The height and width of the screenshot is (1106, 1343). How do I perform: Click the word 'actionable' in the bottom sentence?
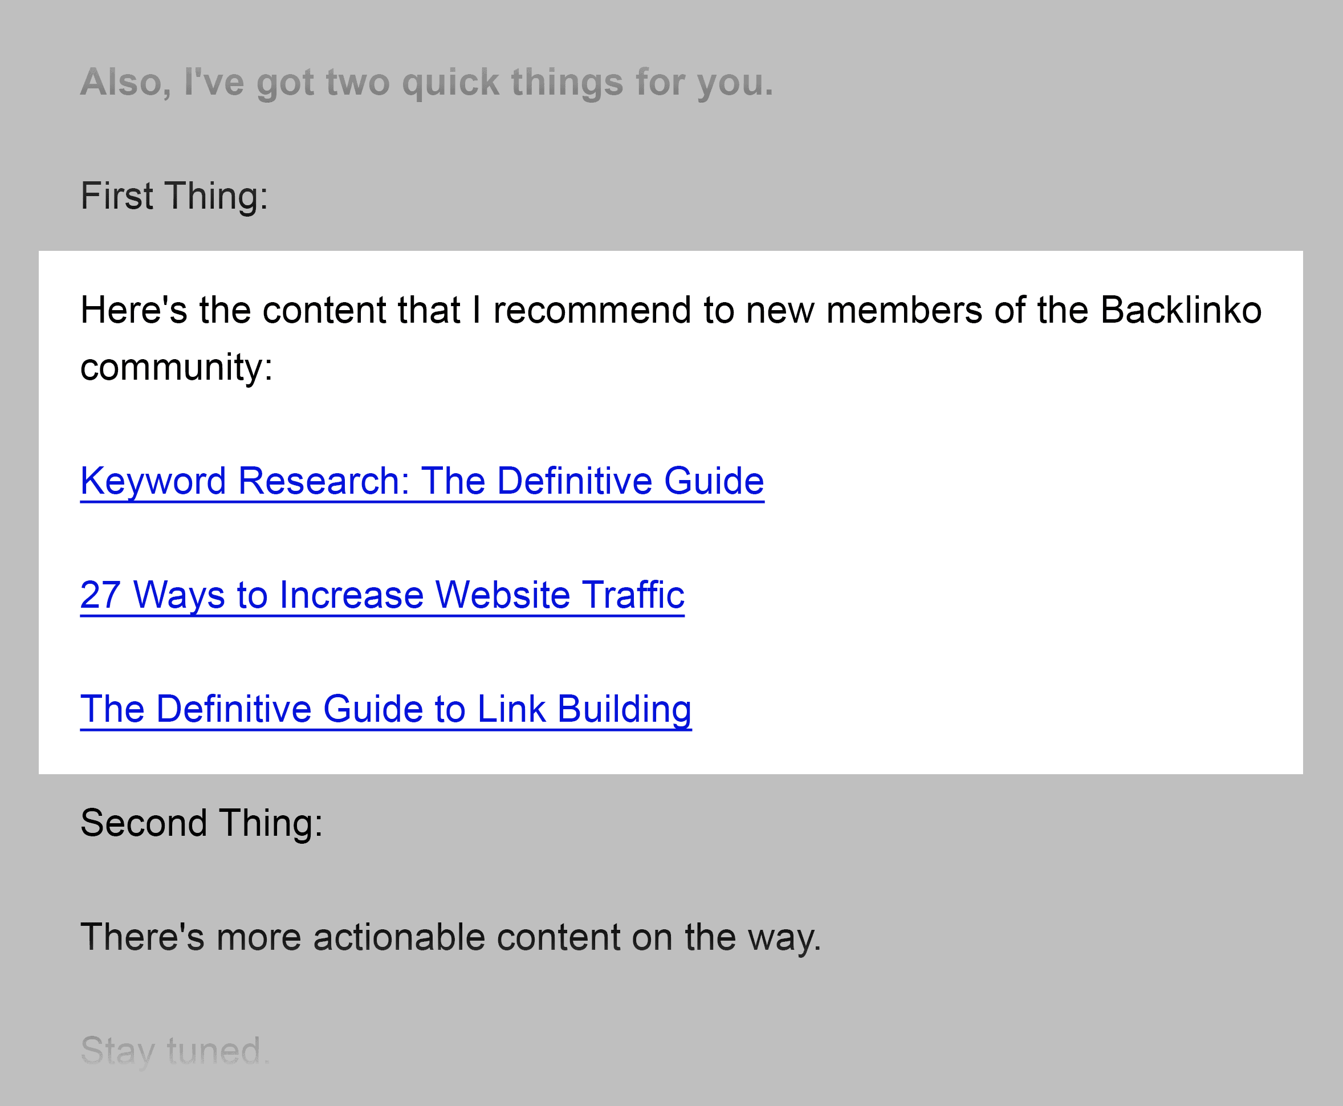click(398, 937)
